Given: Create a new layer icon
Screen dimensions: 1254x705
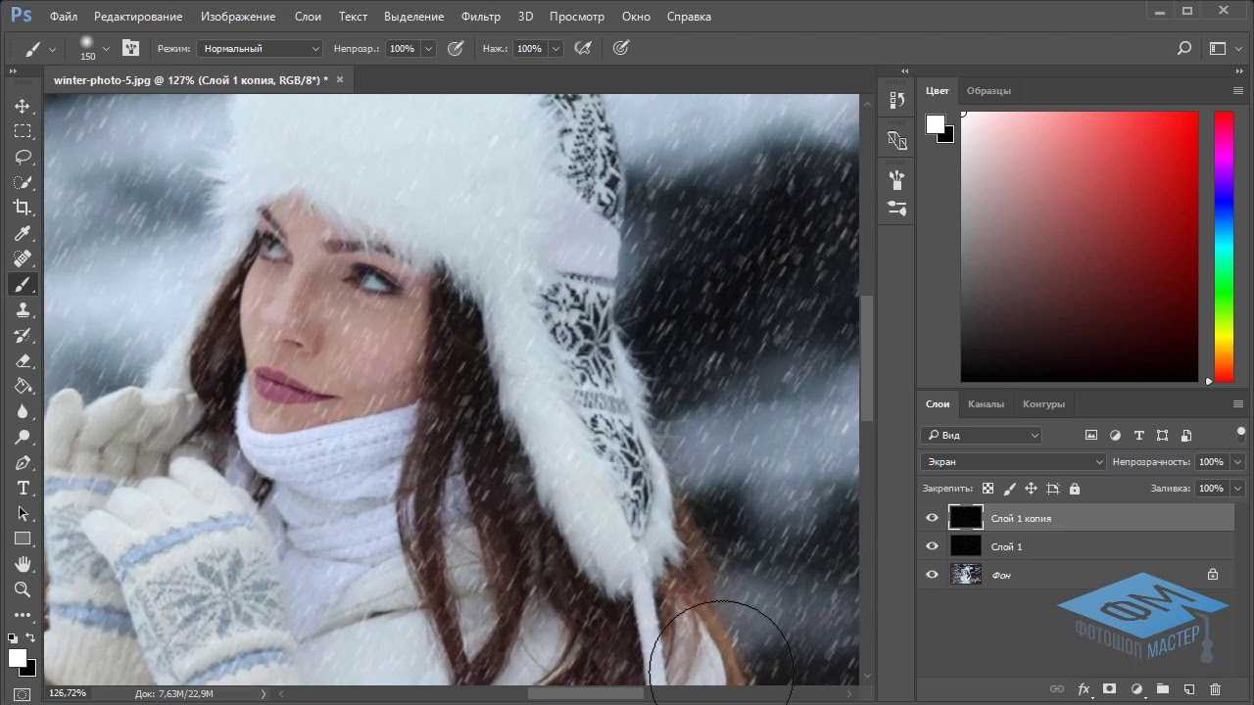Looking at the screenshot, I should point(1189,689).
